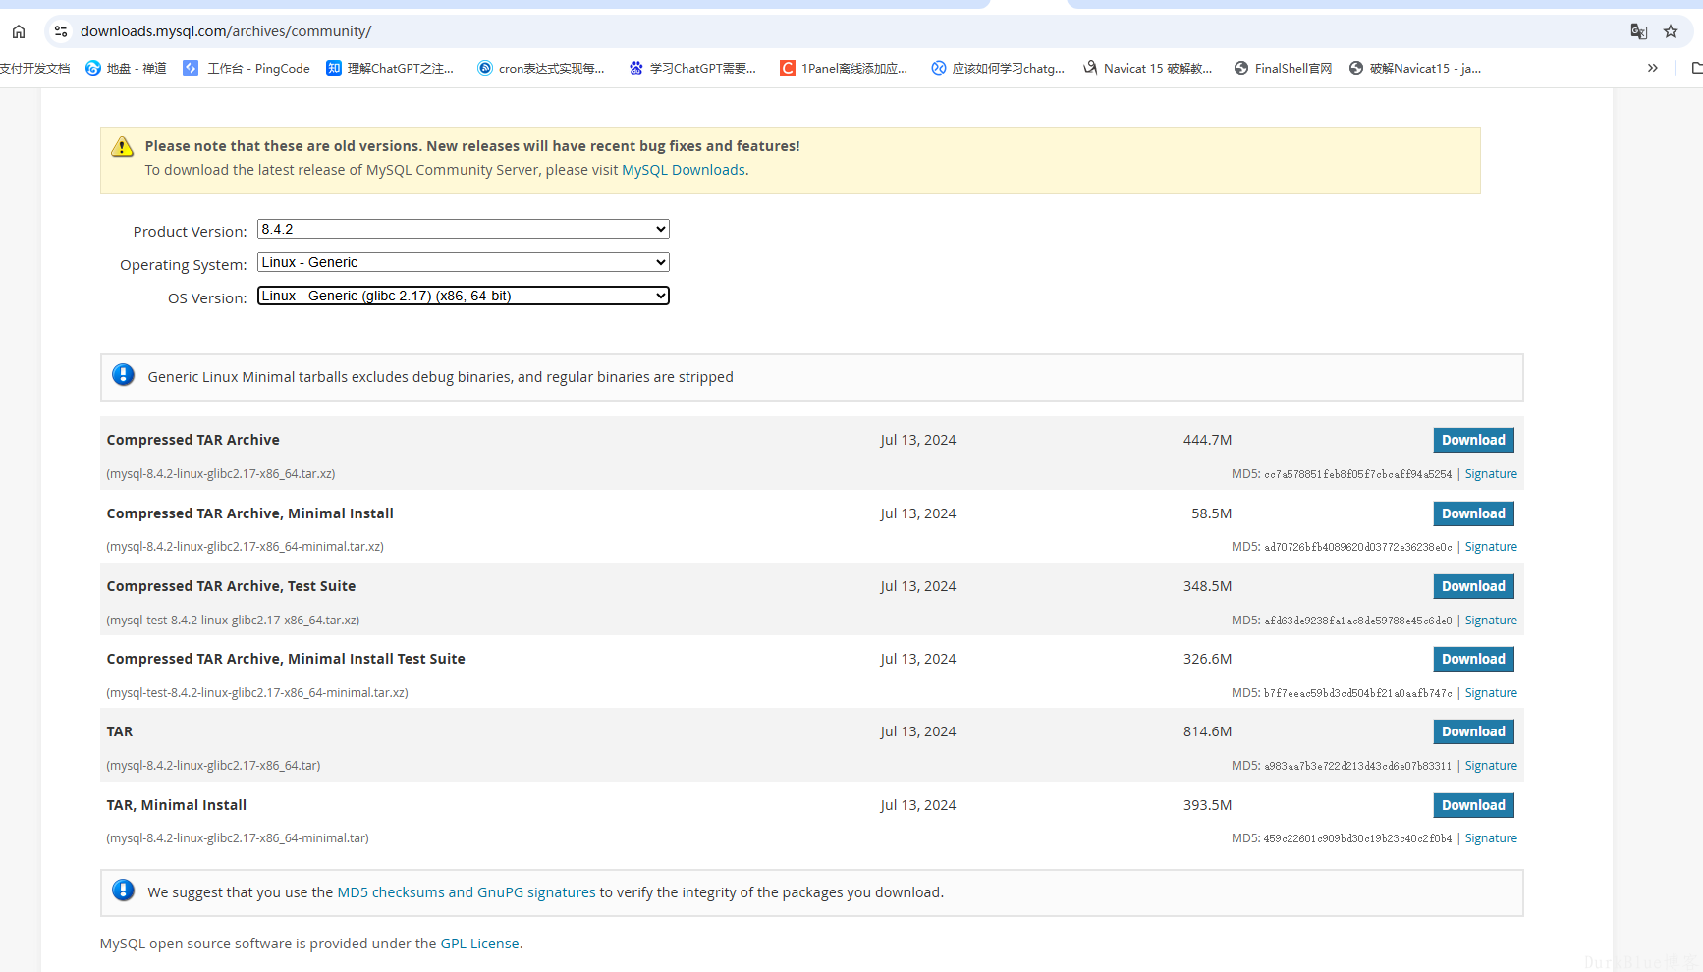Download Compressed TAR Archive, Test Suite
Viewport: 1703px width, 972px height.
[x=1473, y=586]
